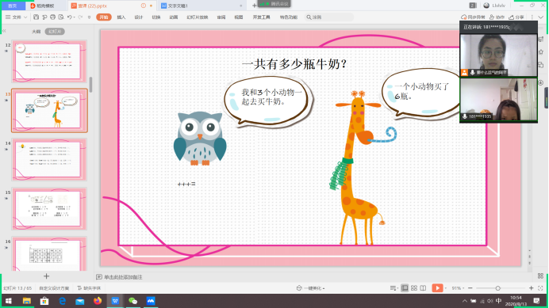Open the 插入 insert ribbon tab
Image resolution: width=549 pixels, height=308 pixels.
[x=121, y=17]
